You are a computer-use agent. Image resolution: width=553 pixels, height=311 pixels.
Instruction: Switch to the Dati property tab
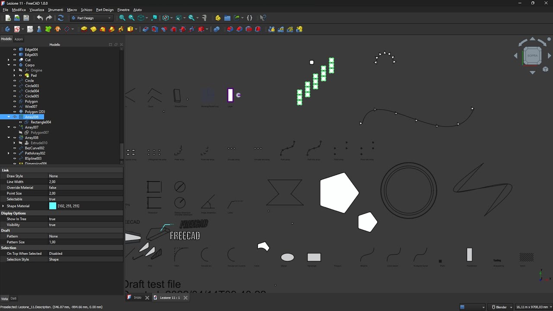(x=13, y=298)
